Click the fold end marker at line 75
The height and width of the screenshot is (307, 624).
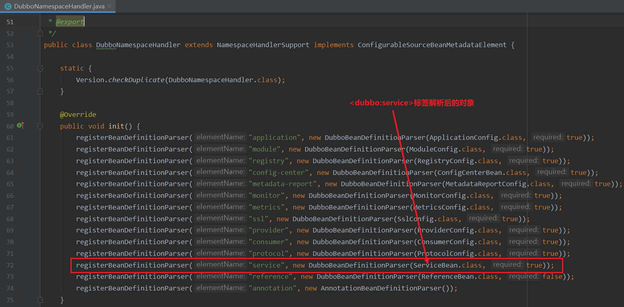(x=40, y=300)
